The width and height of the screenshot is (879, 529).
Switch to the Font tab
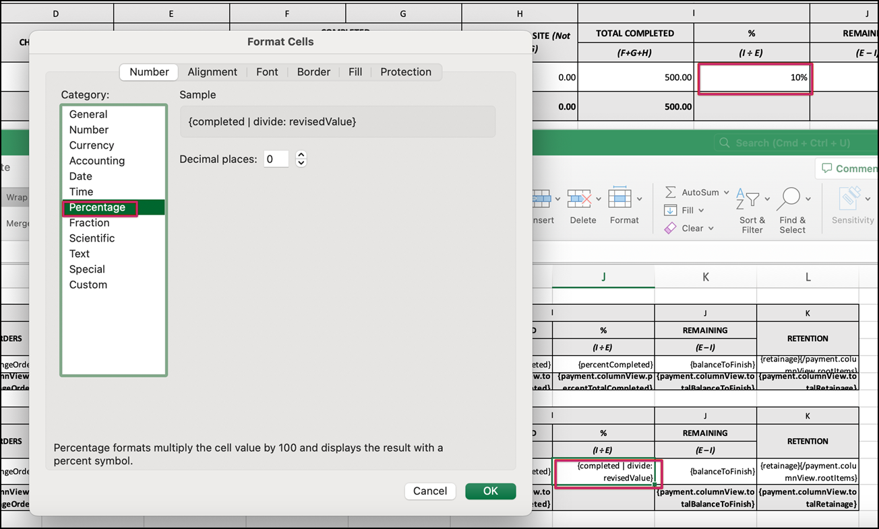click(267, 71)
